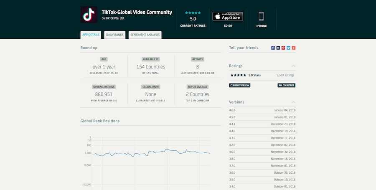Click the orange plus share icon
Screen dimensions: 376x190
[x=294, y=48]
